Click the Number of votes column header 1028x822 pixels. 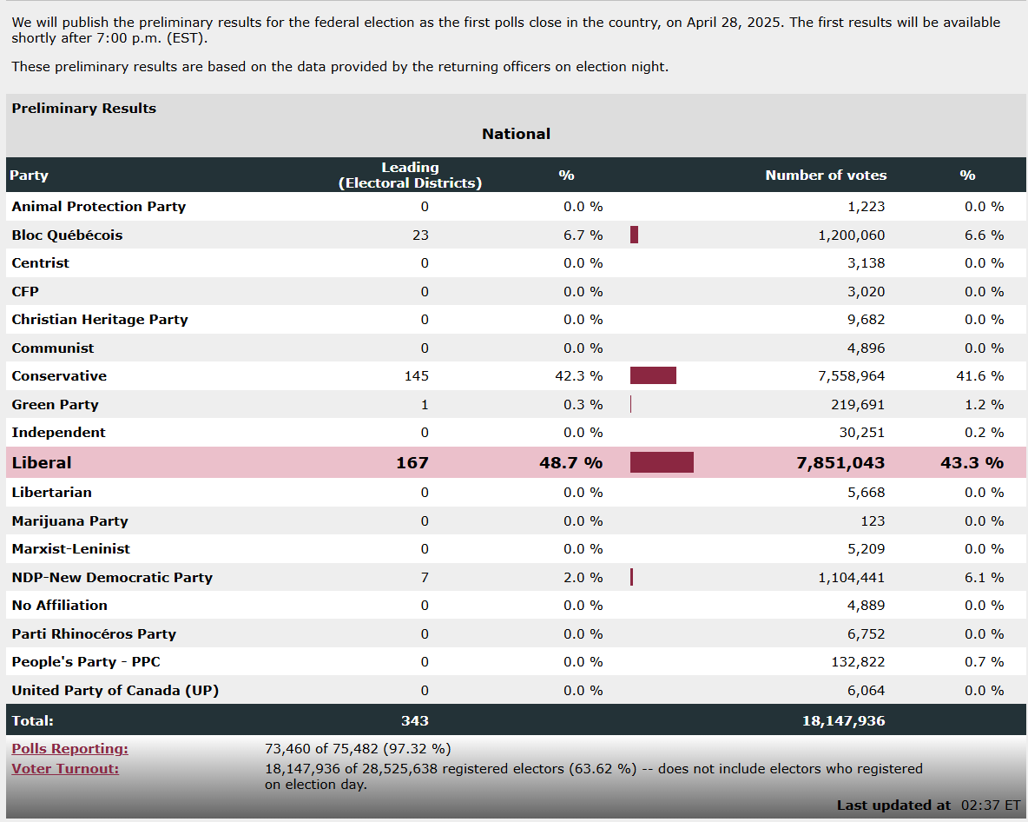pyautogui.click(x=826, y=176)
